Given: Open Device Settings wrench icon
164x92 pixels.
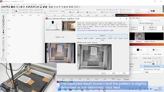Looking at the screenshot, I should (x=46, y=7).
